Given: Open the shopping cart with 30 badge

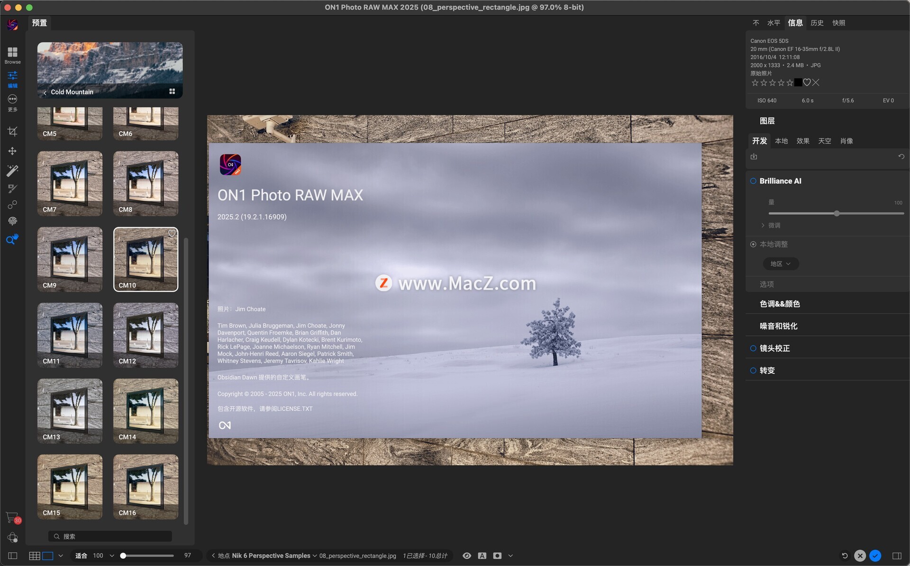Looking at the screenshot, I should click(x=12, y=518).
